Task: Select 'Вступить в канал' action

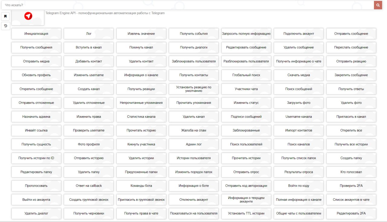Action: (89, 48)
